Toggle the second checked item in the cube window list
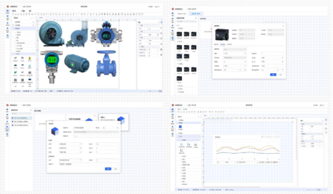This screenshot has height=194, width=333. click(x=12, y=121)
